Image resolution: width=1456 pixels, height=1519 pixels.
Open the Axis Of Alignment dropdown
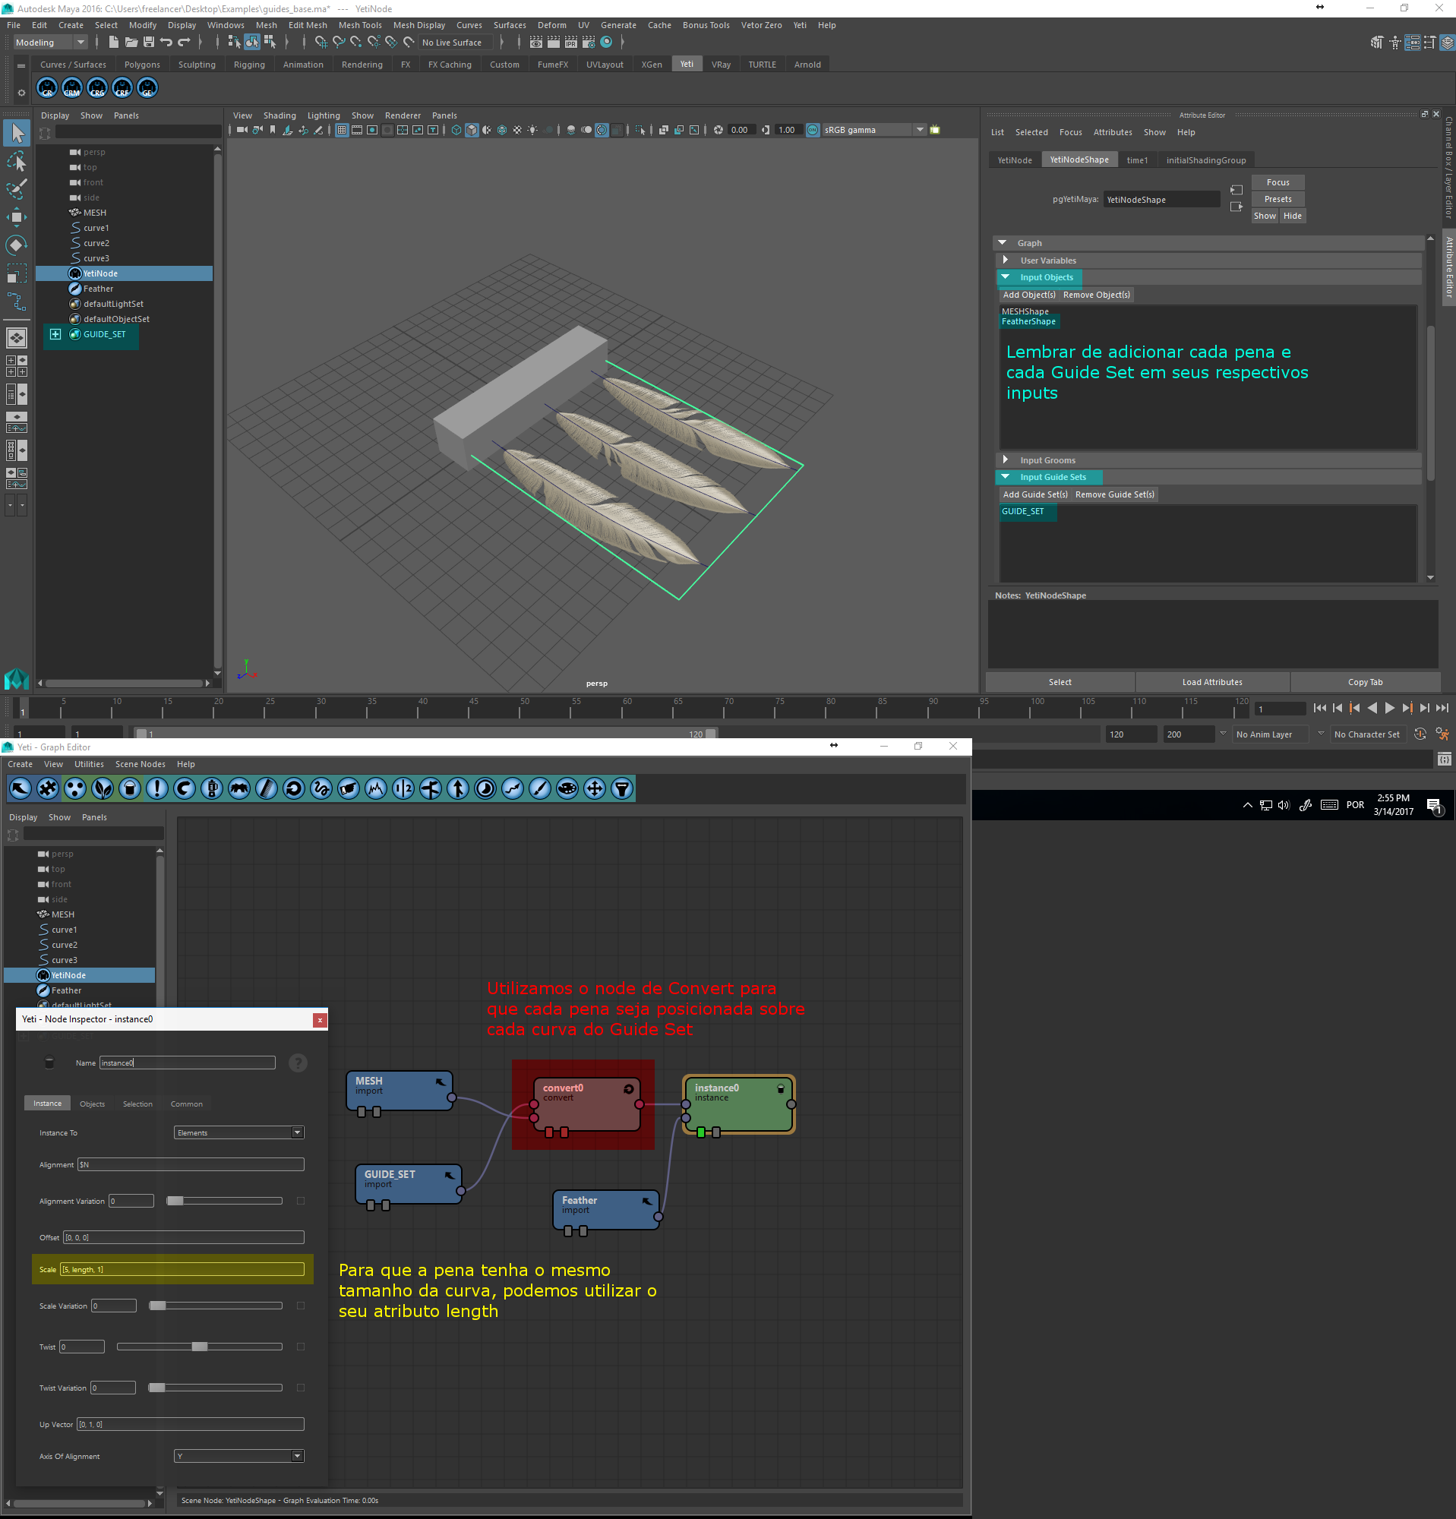point(238,1456)
